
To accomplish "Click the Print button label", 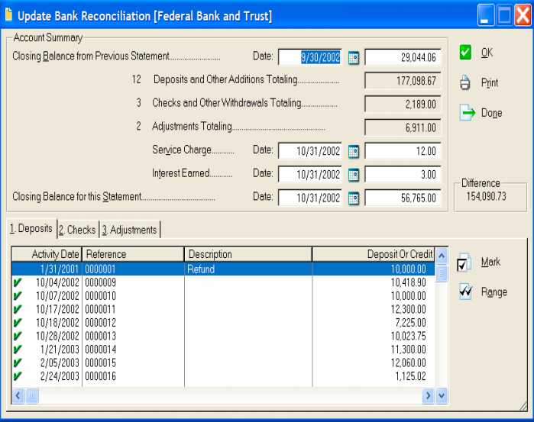I will [490, 82].
